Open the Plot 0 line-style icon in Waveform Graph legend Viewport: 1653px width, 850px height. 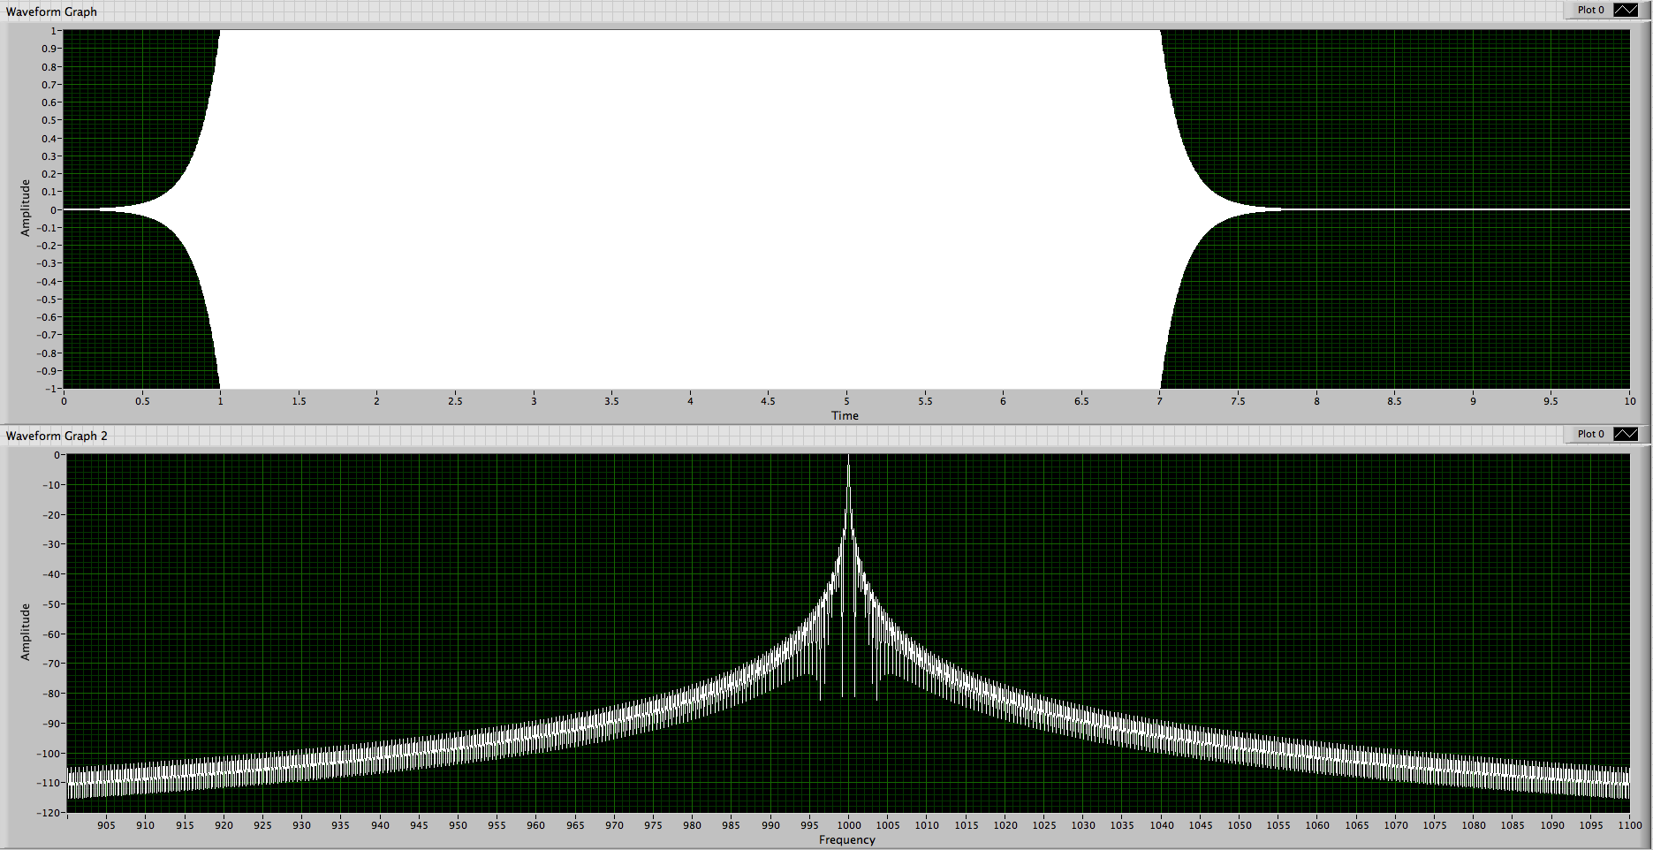[1626, 10]
